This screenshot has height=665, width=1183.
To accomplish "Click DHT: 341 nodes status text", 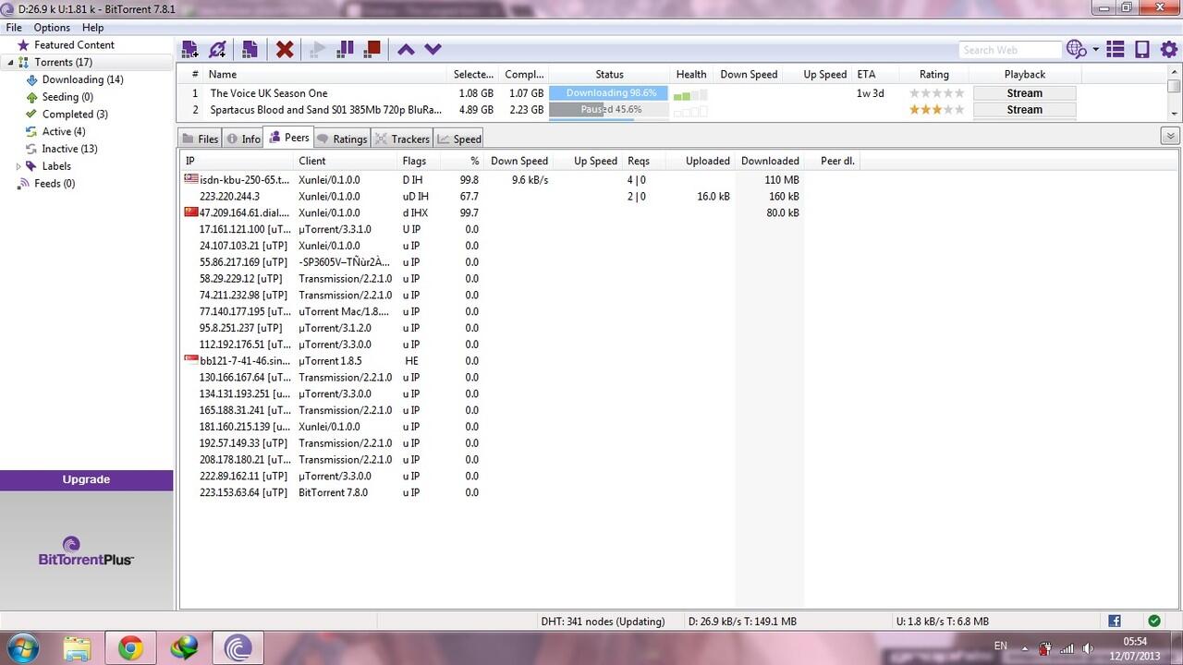I will [603, 622].
